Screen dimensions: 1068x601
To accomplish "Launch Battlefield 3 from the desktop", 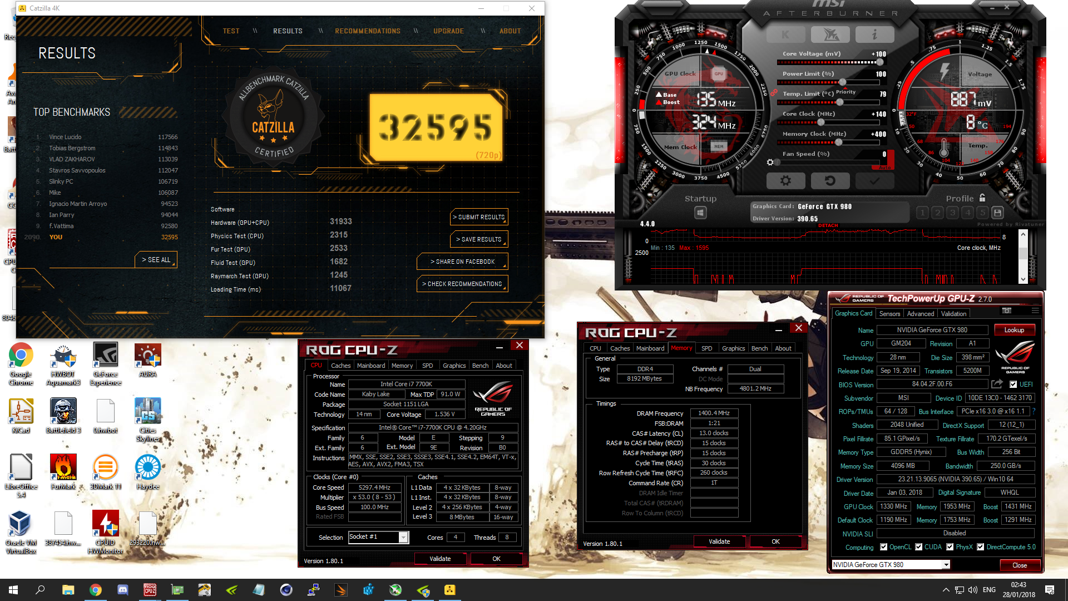I will click(63, 416).
